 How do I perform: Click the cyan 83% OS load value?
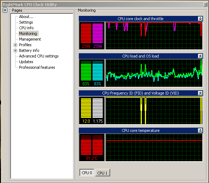97,84
